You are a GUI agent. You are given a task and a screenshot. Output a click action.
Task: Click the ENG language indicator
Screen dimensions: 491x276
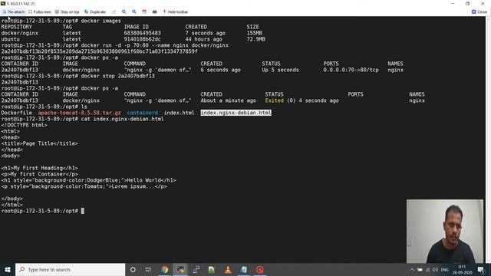coord(445,270)
